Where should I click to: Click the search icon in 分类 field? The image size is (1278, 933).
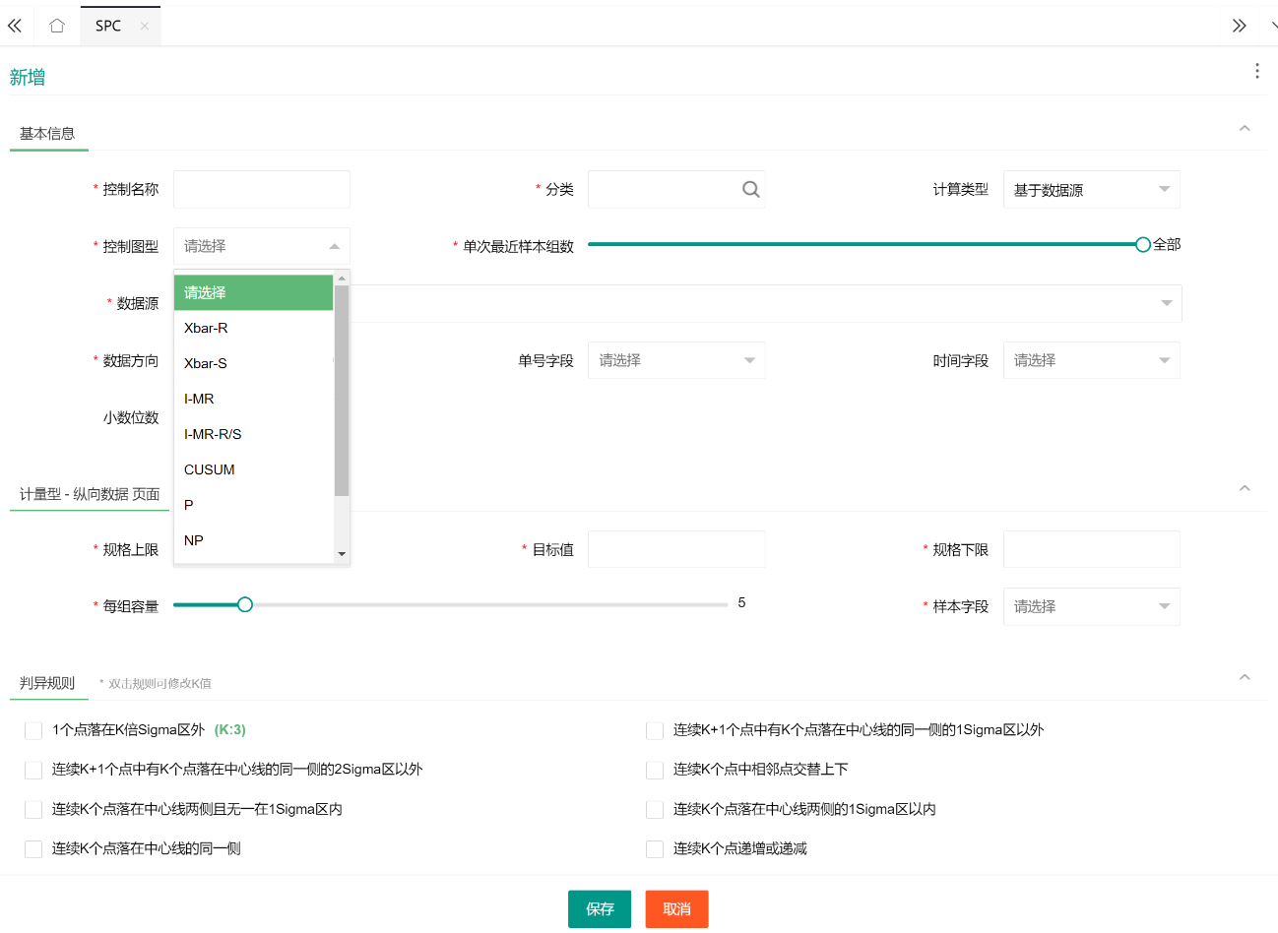[x=750, y=190]
